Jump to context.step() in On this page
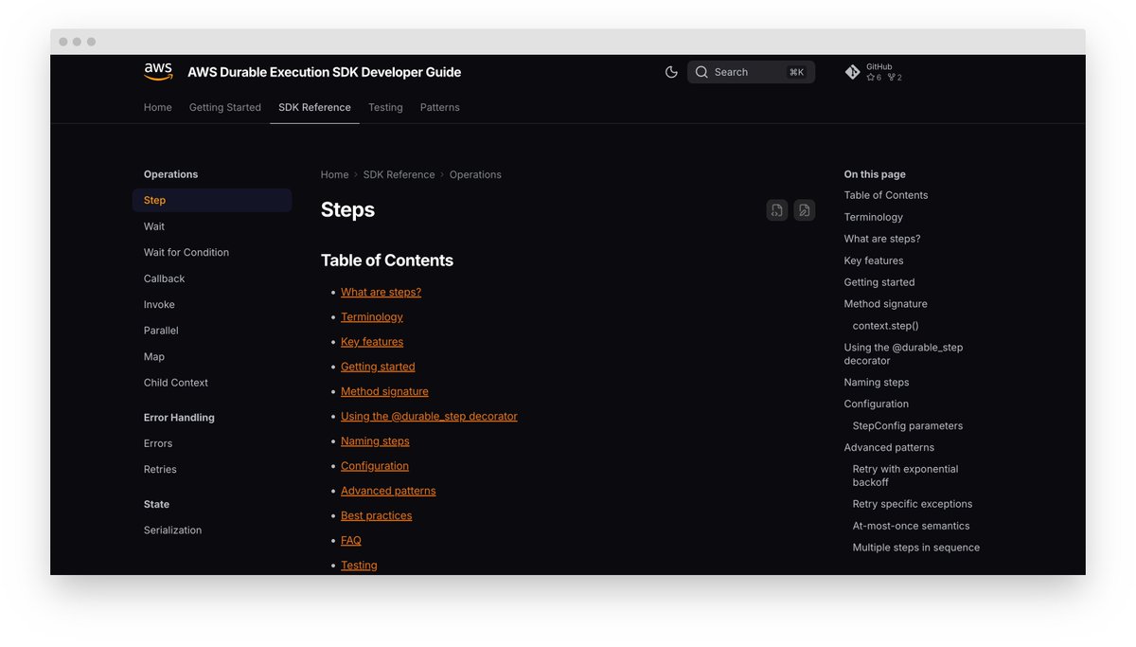The width and height of the screenshot is (1136, 647). (886, 326)
